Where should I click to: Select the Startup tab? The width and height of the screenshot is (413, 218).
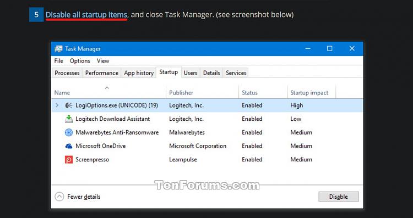[x=169, y=72]
